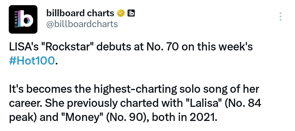
Task: Open the billboard charts profile avatar
Action: click(x=23, y=20)
